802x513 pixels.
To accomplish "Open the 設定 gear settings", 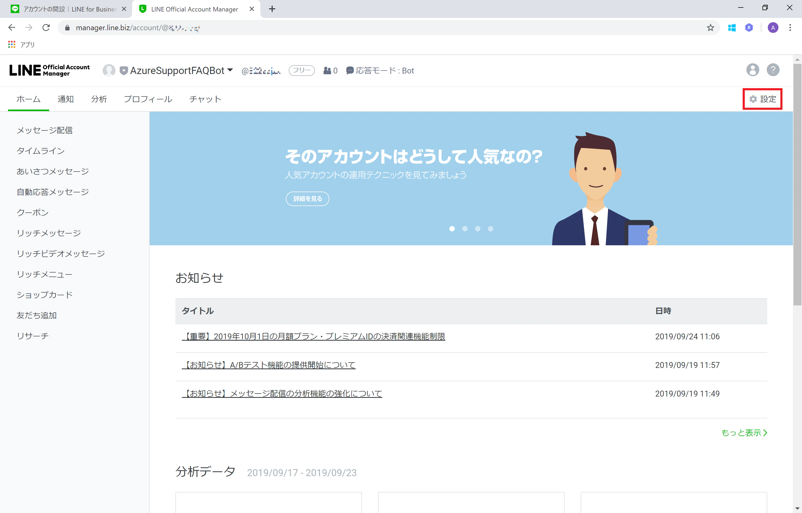I will 762,99.
